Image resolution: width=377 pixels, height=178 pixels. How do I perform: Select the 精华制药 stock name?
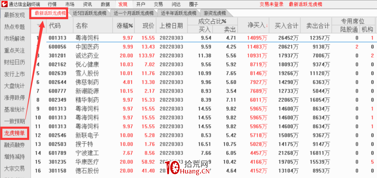point(87,100)
